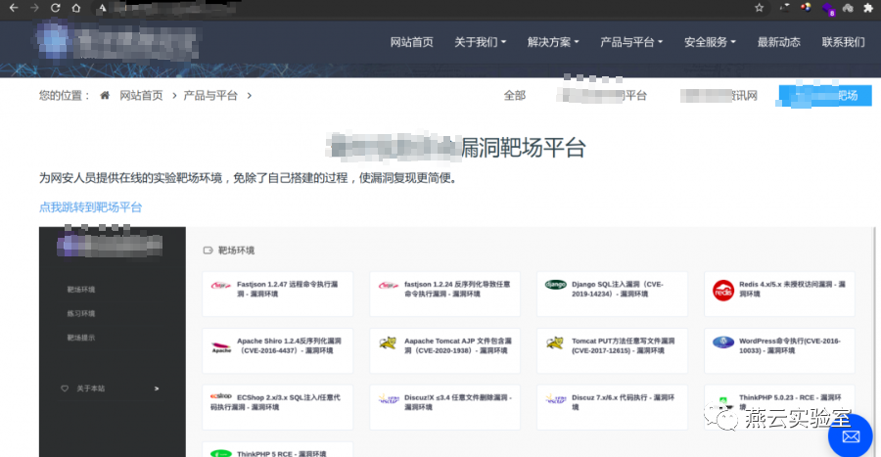
Task: Expand 关于我们 dropdown menu
Action: click(480, 42)
